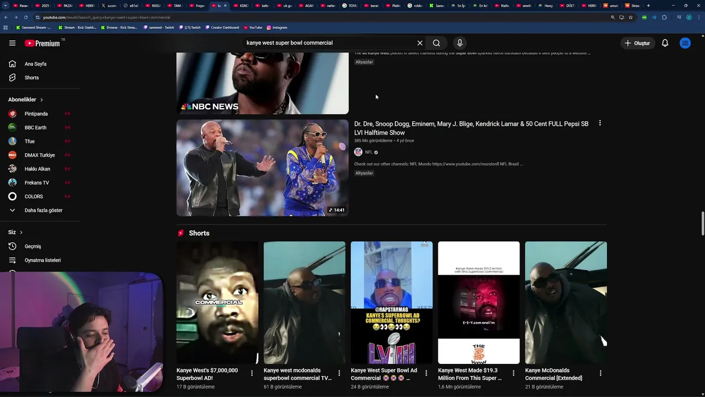Image resolution: width=705 pixels, height=397 pixels.
Task: Click the Pepsi SB LVI Halftime Show title
Action: [471, 128]
